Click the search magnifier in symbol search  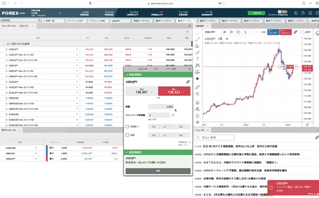coord(39,20)
